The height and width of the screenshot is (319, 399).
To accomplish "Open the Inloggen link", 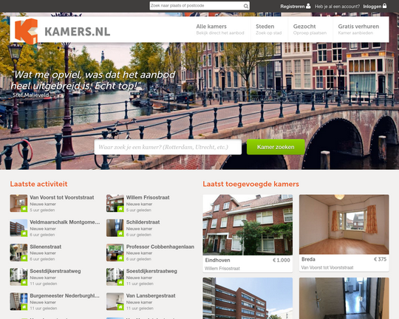I will tap(372, 7).
